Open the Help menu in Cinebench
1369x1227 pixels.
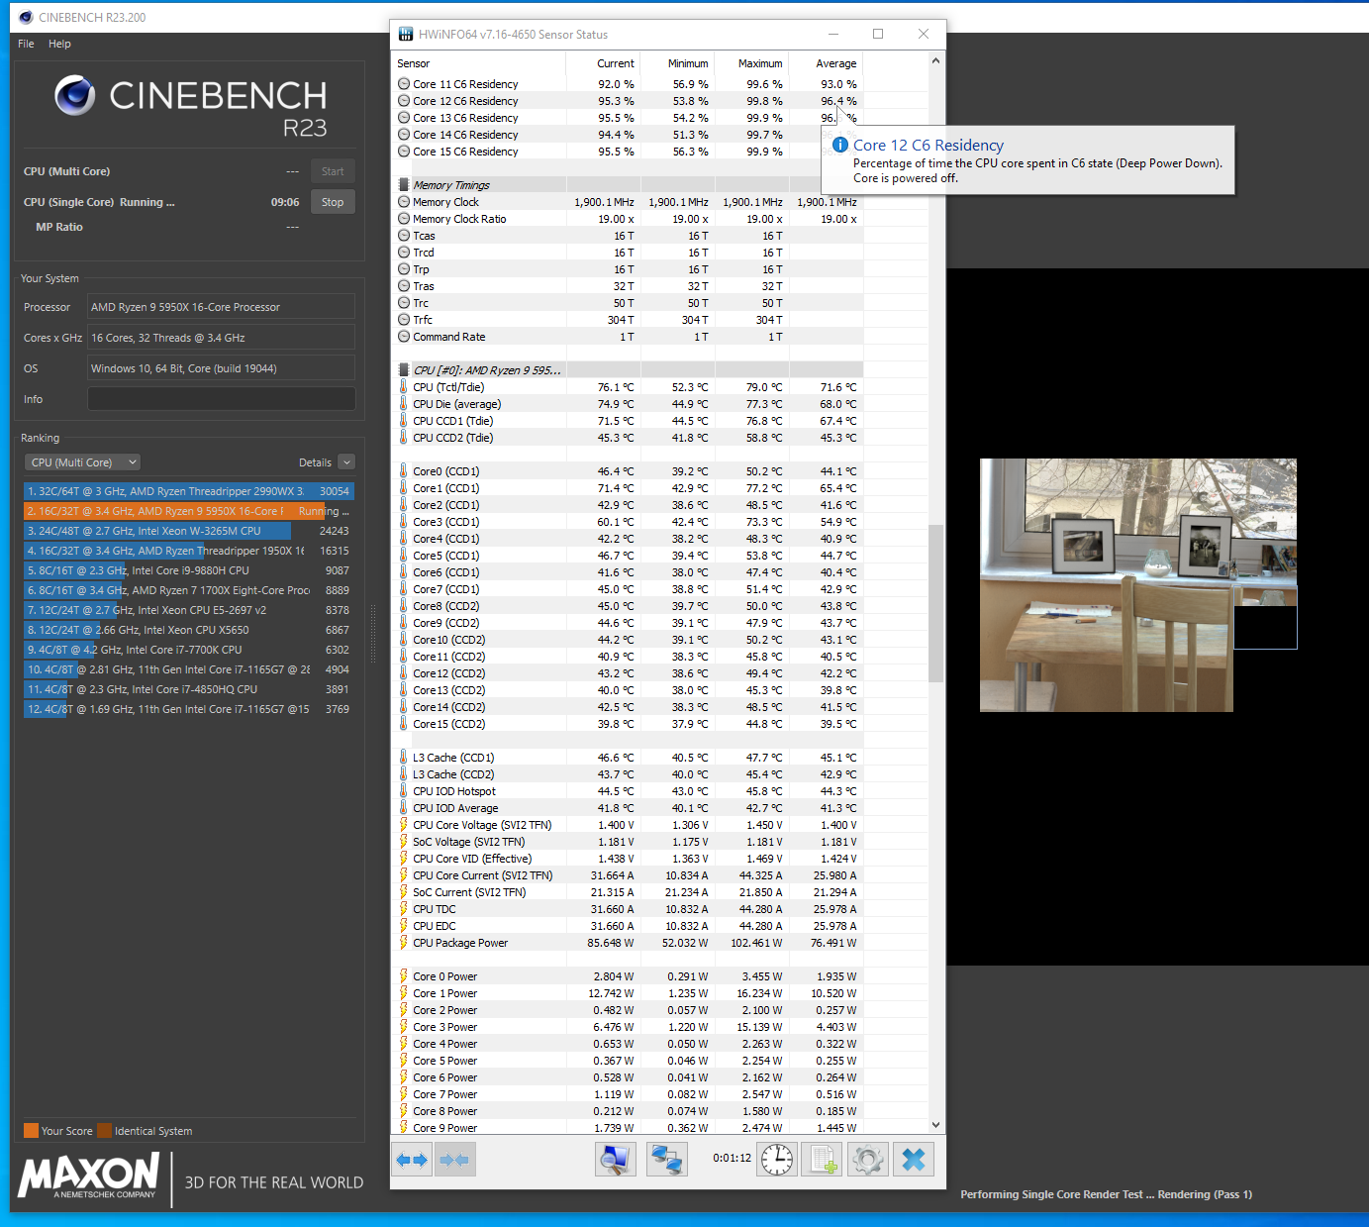click(59, 44)
